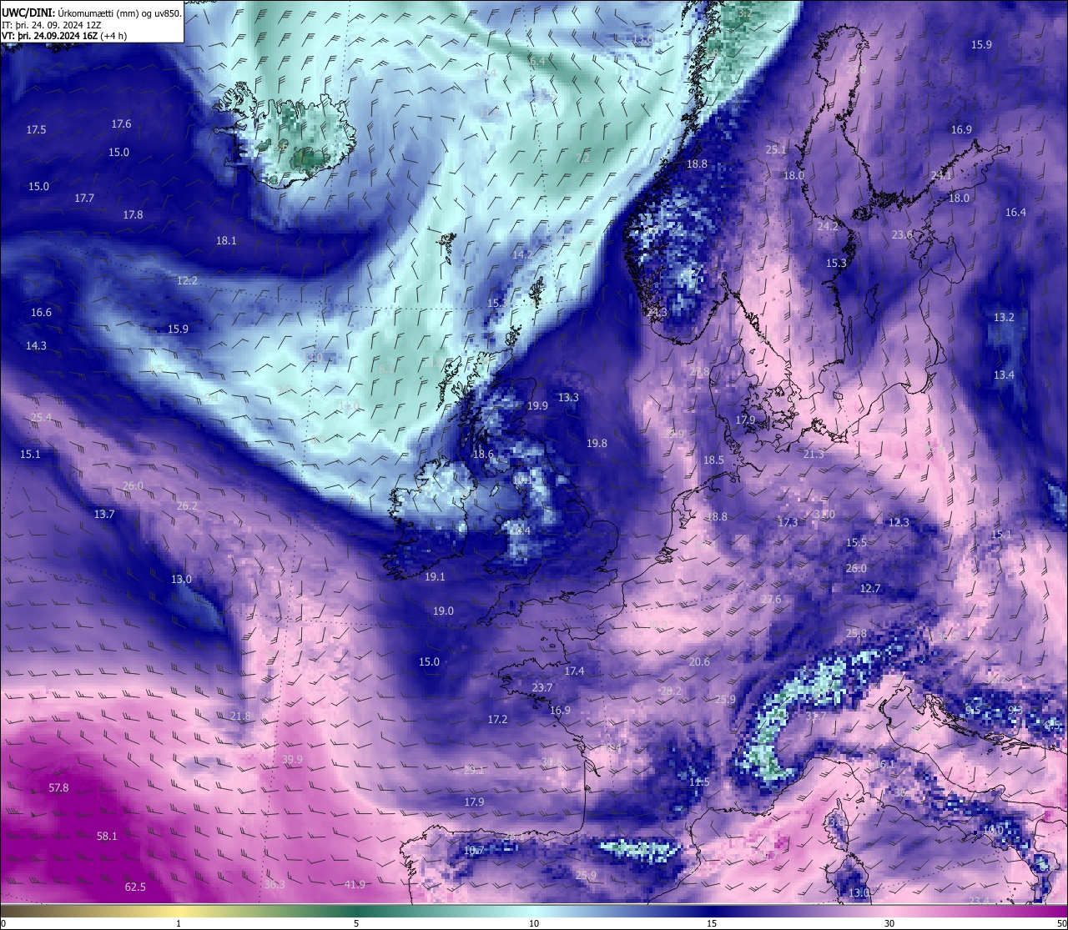Viewport: 1068px width, 930px height.
Task: Click the 17.5 value label
Action: pos(36,130)
